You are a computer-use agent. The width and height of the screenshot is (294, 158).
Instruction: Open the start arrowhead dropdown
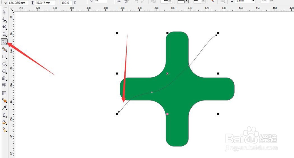pos(170,1)
